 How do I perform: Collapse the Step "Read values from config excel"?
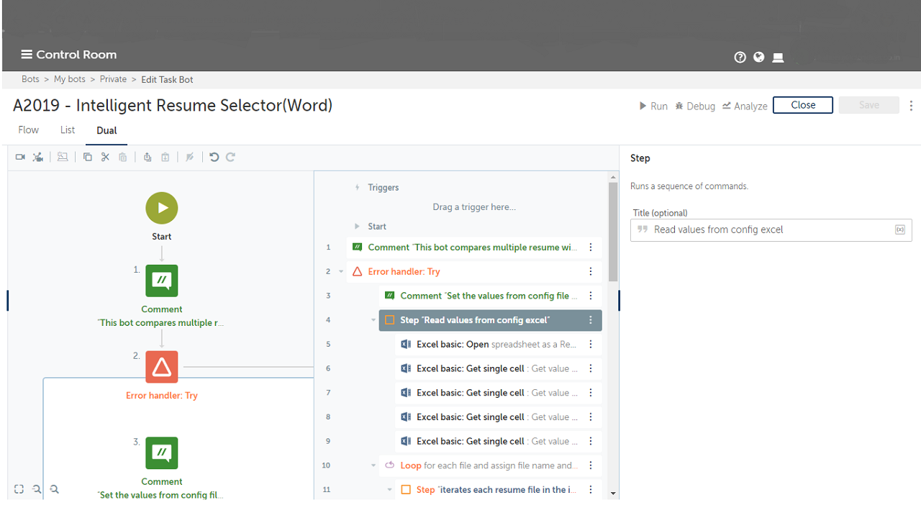pos(373,320)
